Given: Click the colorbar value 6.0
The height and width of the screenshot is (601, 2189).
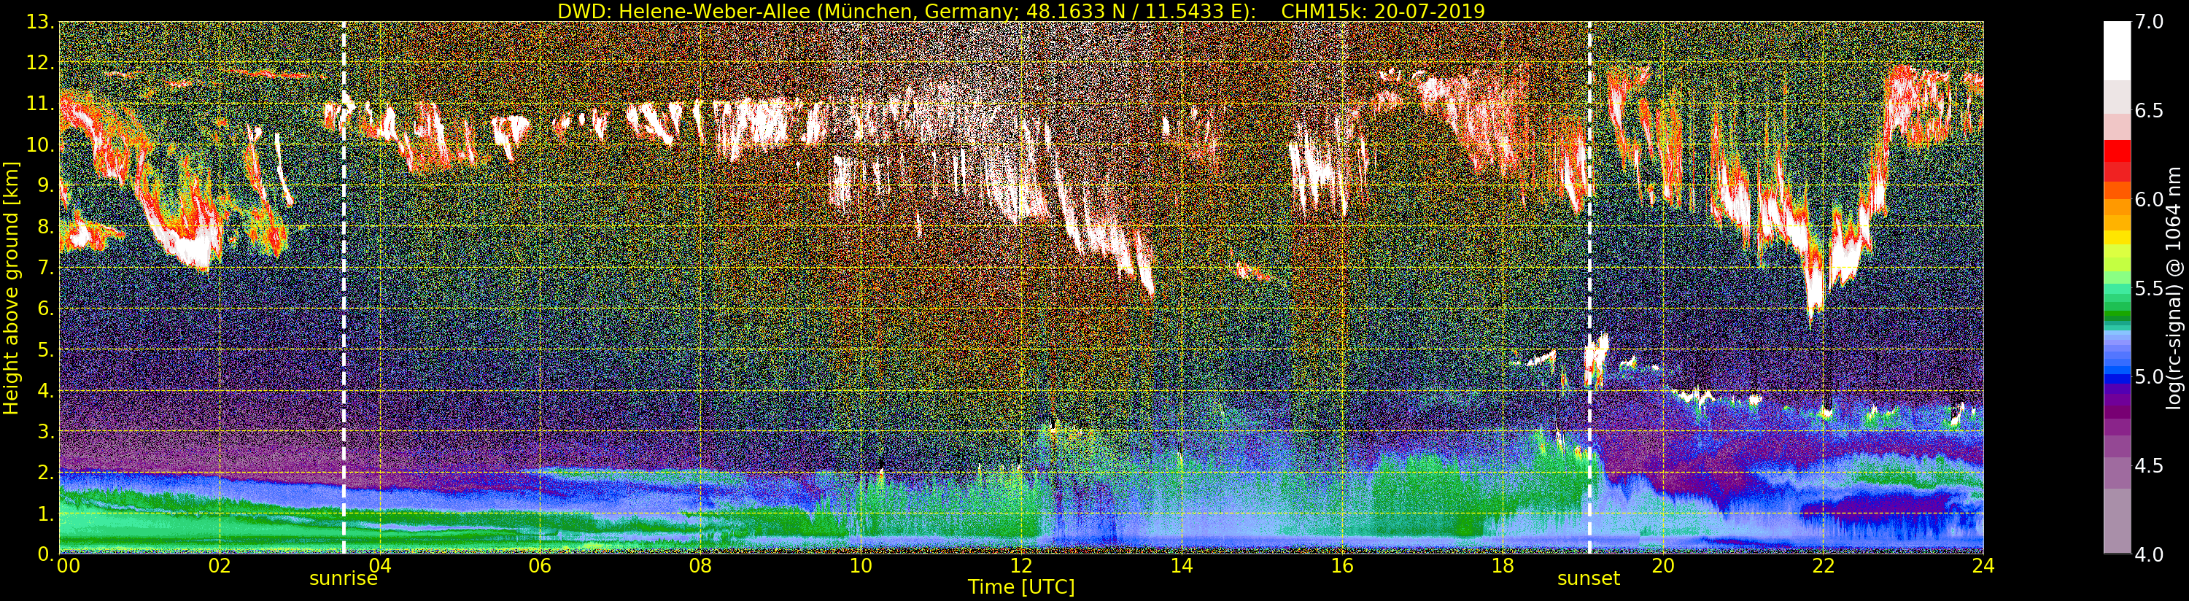Looking at the screenshot, I should coord(2149,199).
